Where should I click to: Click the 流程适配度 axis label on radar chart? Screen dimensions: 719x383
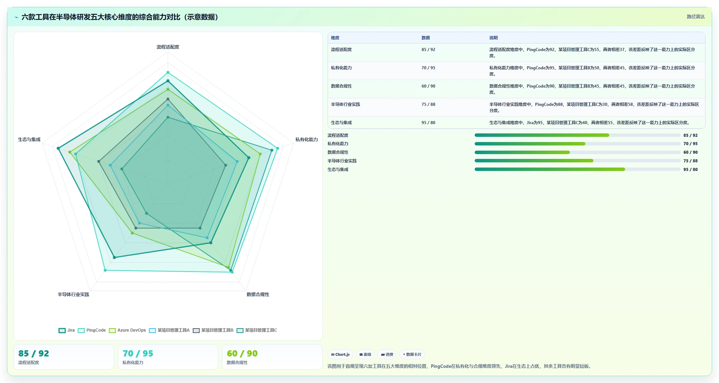pos(168,47)
